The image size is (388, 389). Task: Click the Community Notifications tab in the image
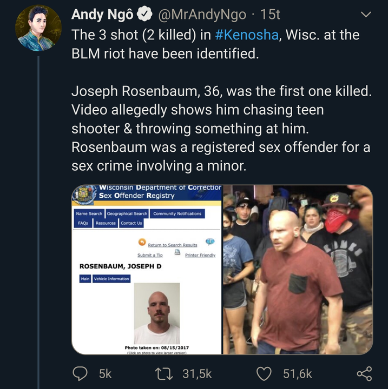tap(177, 213)
